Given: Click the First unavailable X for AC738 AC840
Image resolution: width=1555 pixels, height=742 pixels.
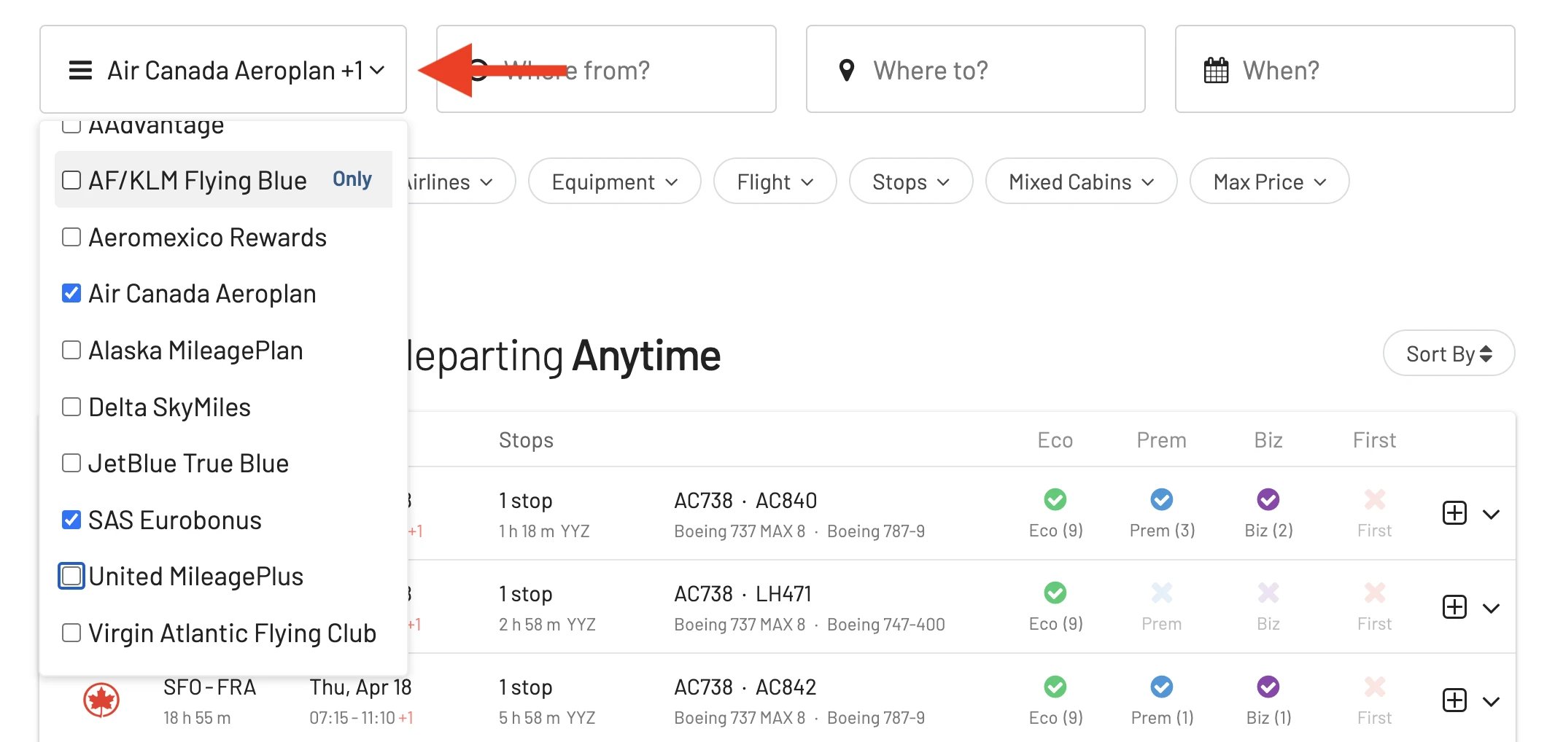Looking at the screenshot, I should pos(1375,499).
